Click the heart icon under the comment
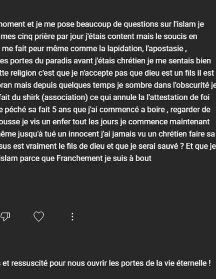216x279 pixels. pyautogui.click(x=39, y=216)
